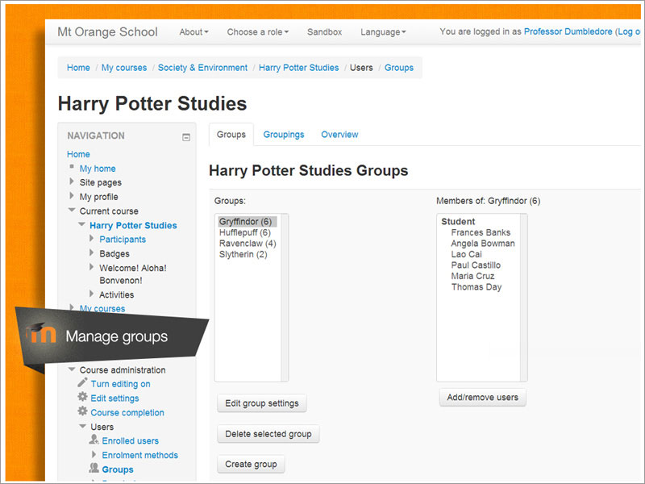Switch to the Overview tab
The image size is (645, 484).
[339, 135]
